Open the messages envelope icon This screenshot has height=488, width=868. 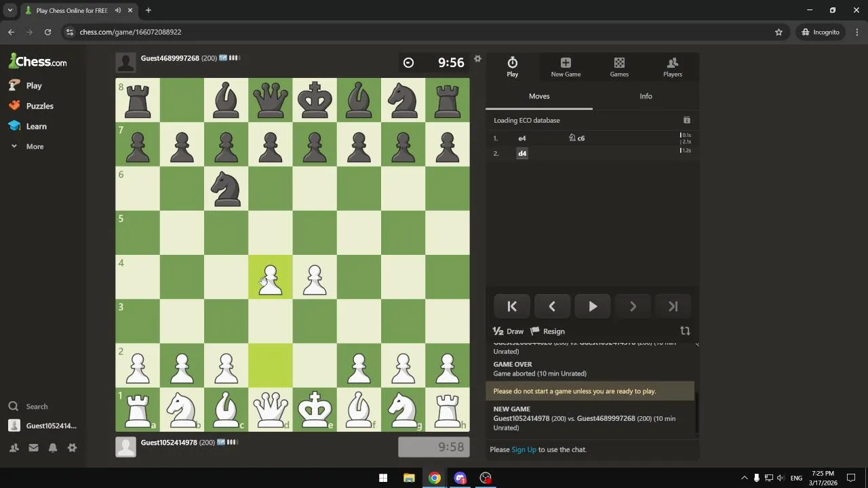point(33,447)
